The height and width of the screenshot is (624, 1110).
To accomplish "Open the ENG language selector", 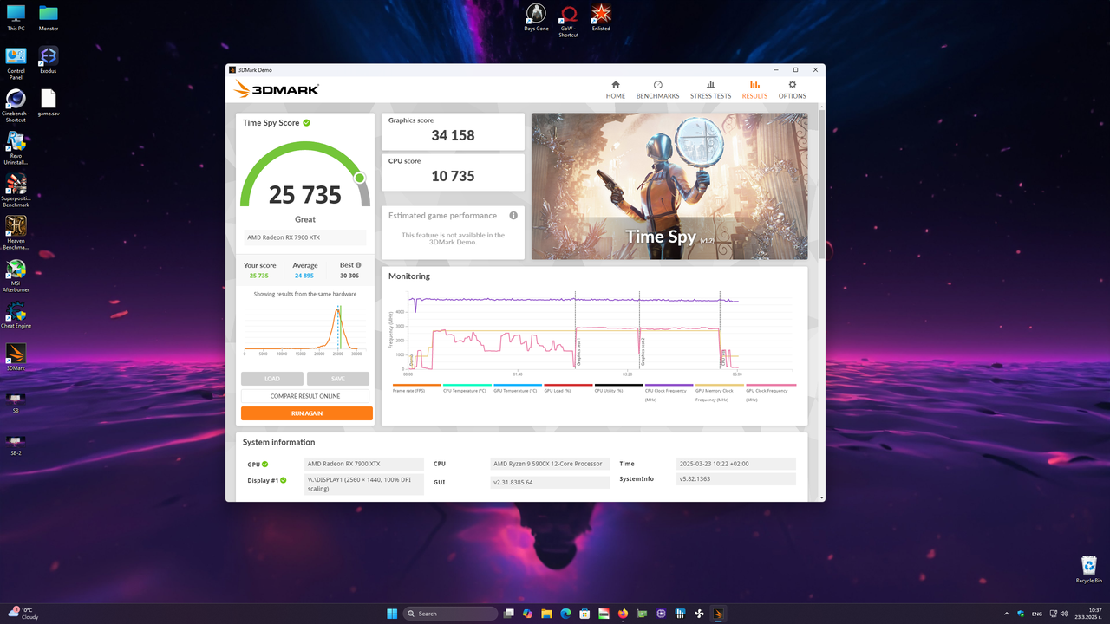I will [x=1037, y=613].
